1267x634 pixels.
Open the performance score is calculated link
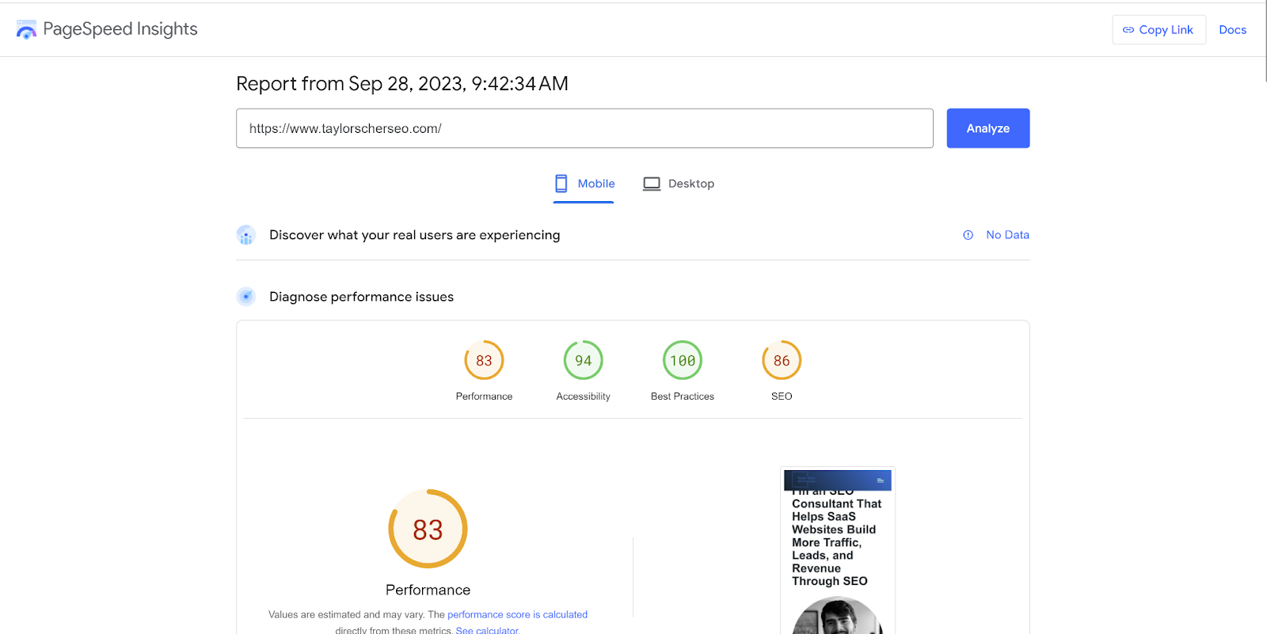click(518, 614)
